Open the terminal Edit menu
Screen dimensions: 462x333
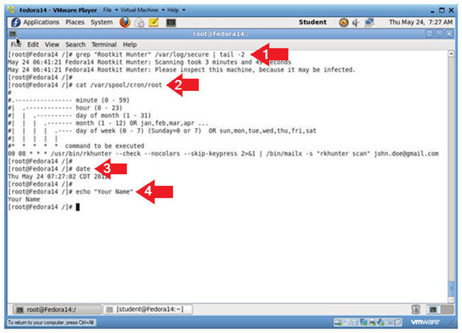(33, 44)
